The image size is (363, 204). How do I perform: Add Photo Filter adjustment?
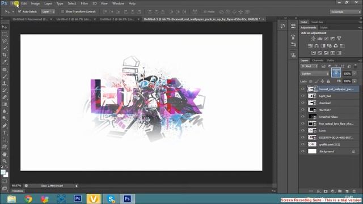[x=330, y=46]
